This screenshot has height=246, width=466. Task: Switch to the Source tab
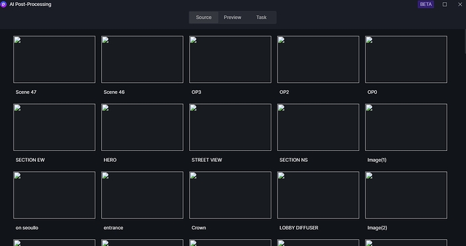[x=203, y=18]
